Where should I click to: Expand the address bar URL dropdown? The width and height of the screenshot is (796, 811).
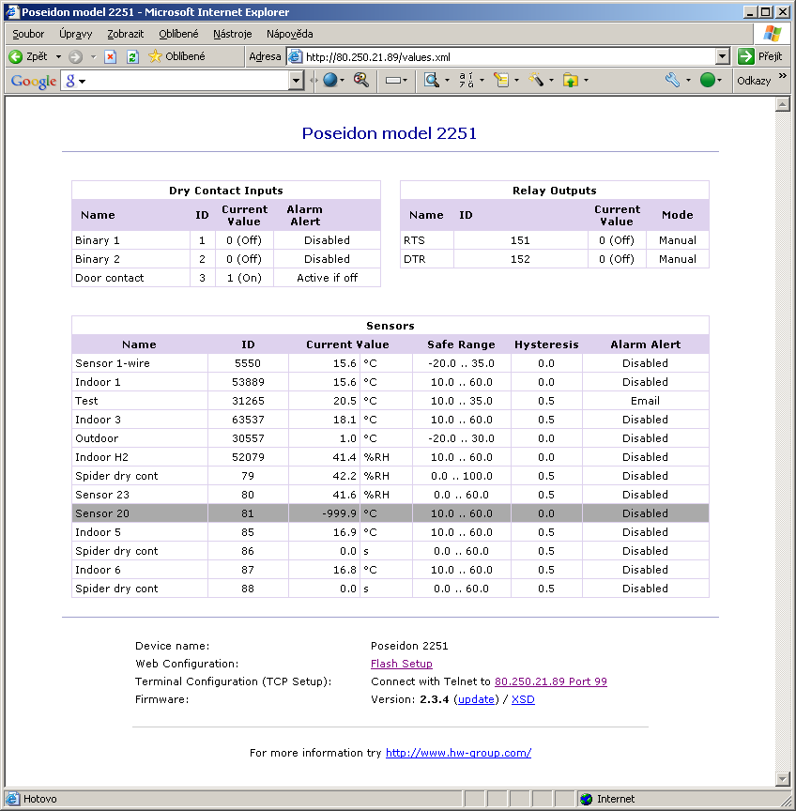[x=723, y=56]
